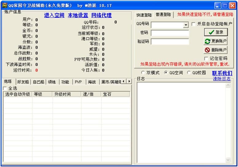Enable 开启自动登陆帐户 checkbox
Viewport: 238px width, 167px height.
click(x=193, y=24)
